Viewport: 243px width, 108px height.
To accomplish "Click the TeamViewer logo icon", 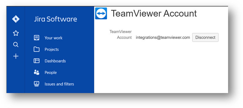I will coord(101,14).
